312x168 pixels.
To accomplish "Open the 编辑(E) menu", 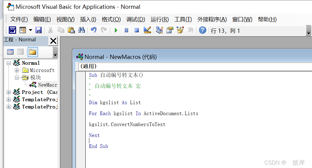I will (x=42, y=19).
